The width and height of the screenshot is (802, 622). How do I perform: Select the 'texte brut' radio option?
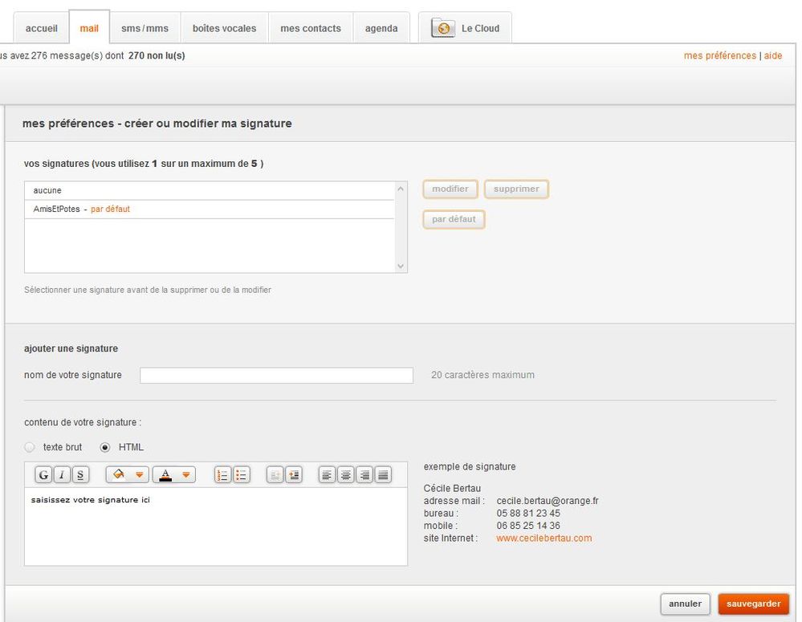coord(30,447)
